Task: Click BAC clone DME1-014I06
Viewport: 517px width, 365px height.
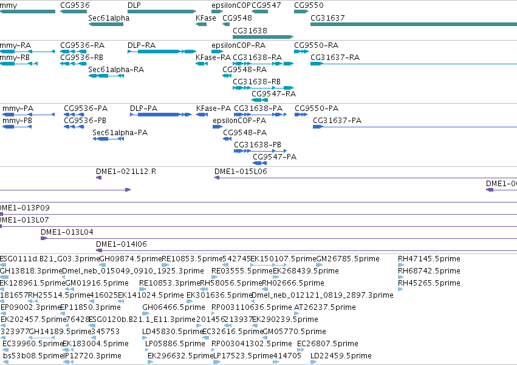Action: (306, 250)
